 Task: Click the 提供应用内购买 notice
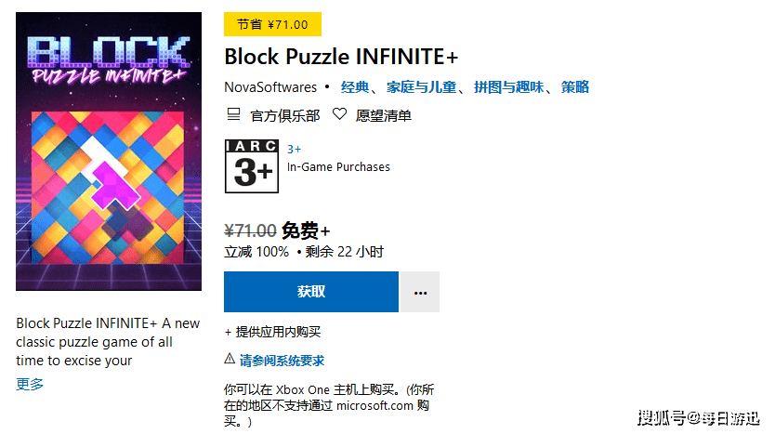[x=272, y=332]
